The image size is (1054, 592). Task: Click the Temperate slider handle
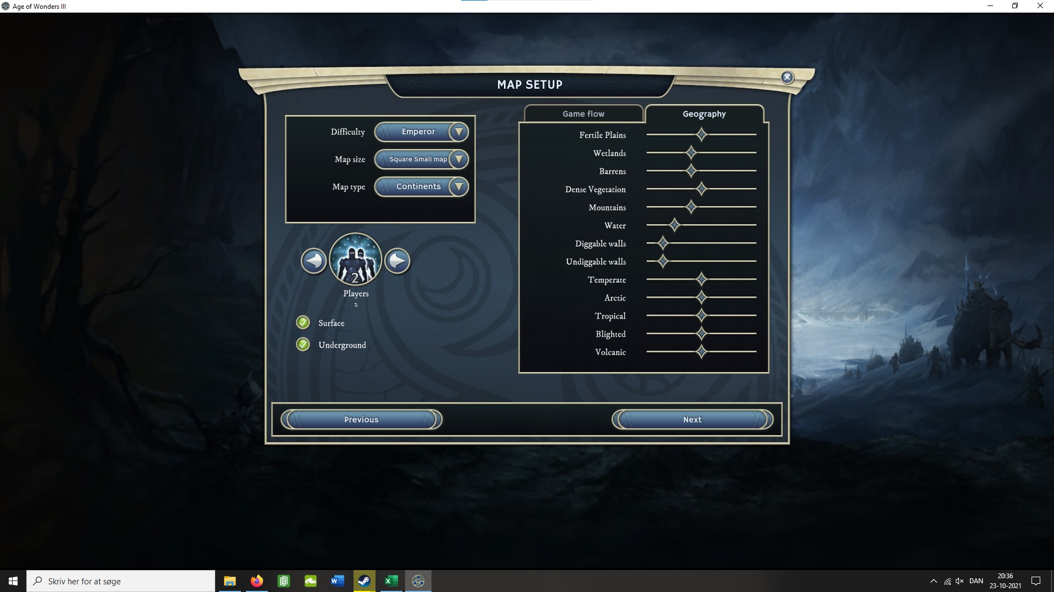pos(702,279)
